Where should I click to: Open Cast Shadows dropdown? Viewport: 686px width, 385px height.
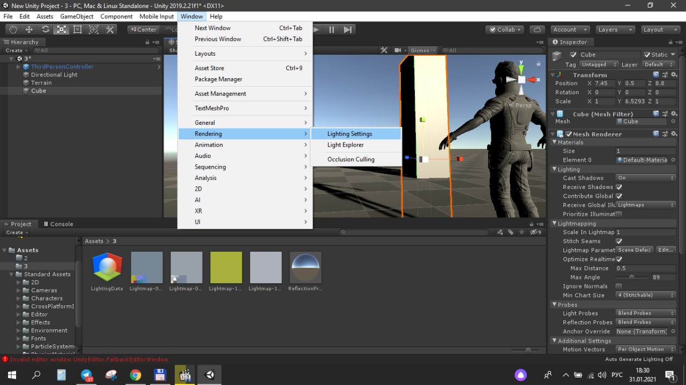point(646,178)
